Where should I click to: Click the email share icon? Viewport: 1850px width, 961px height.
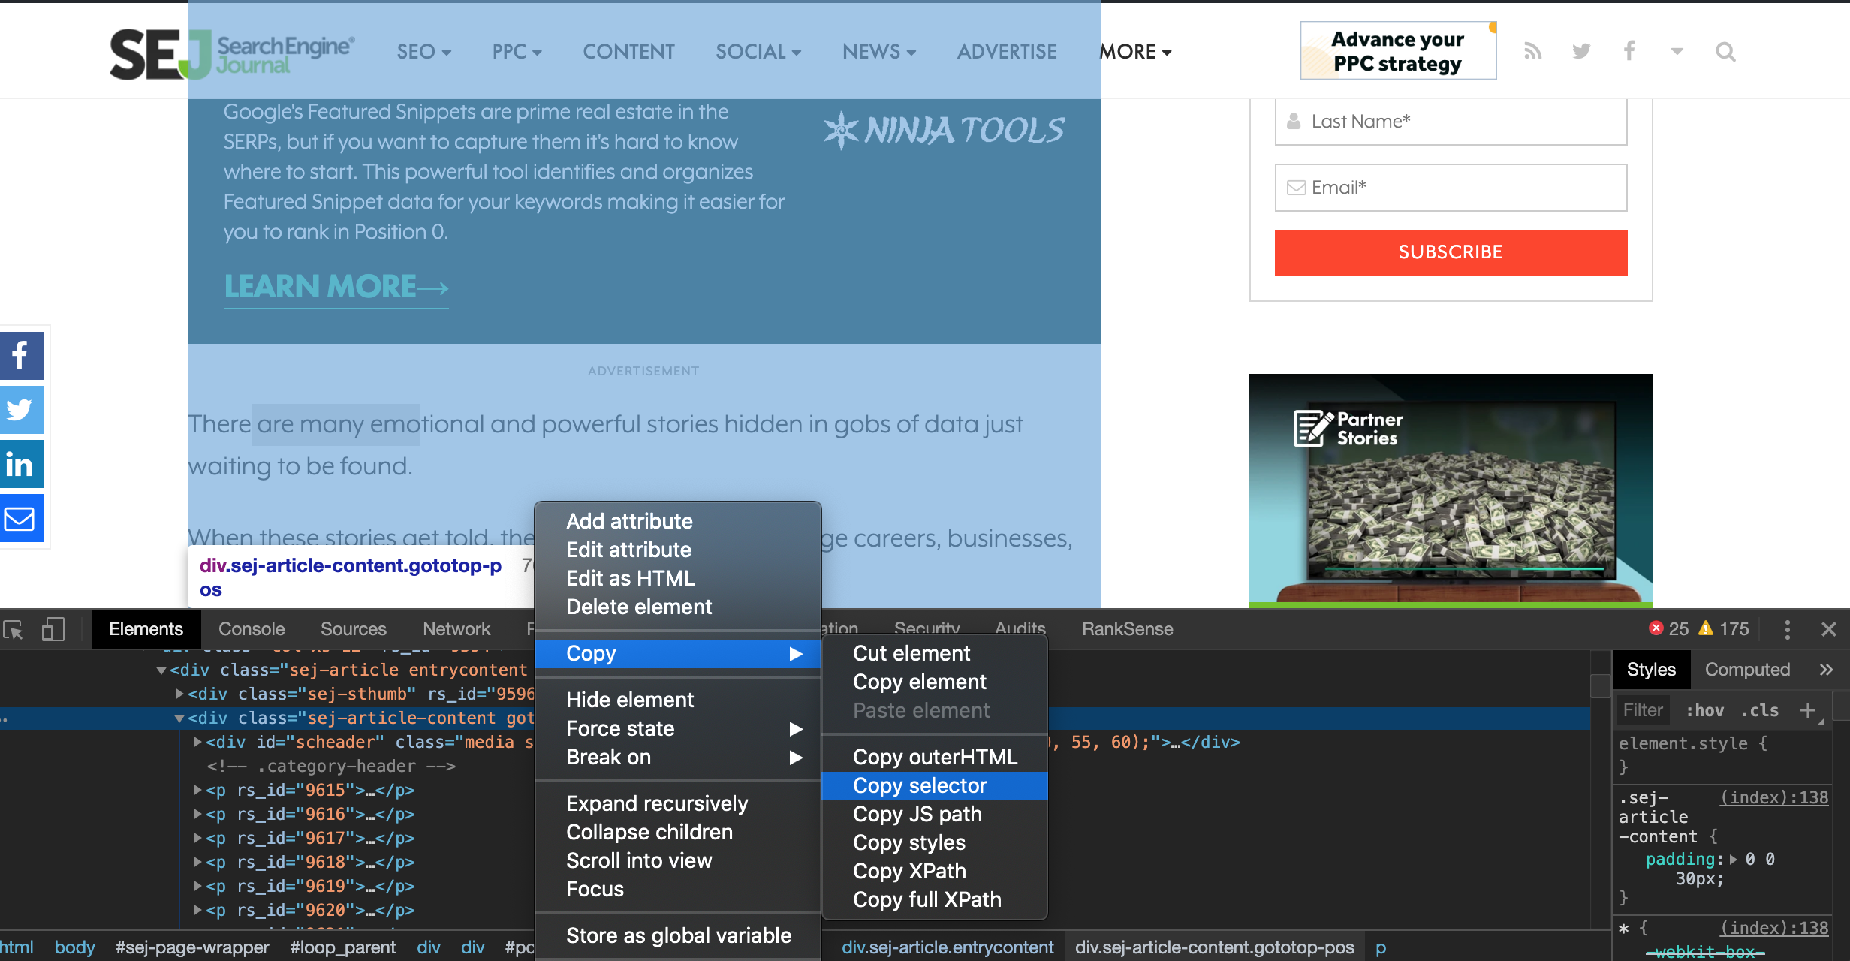(x=20, y=519)
